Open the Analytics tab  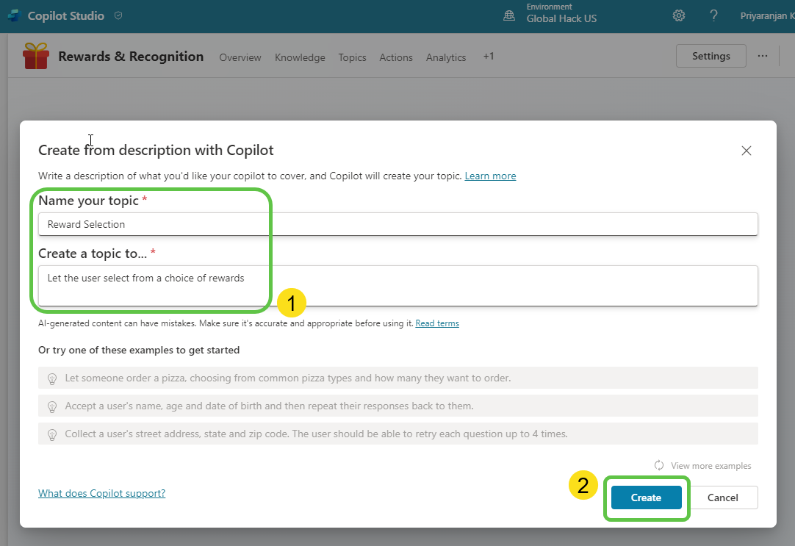coord(446,57)
